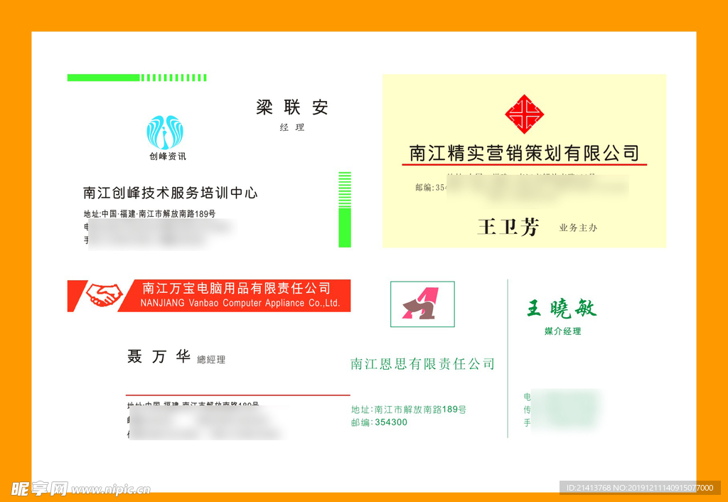728x502 pixels.
Task: Click the image ID text at bottom right
Action: (639, 488)
